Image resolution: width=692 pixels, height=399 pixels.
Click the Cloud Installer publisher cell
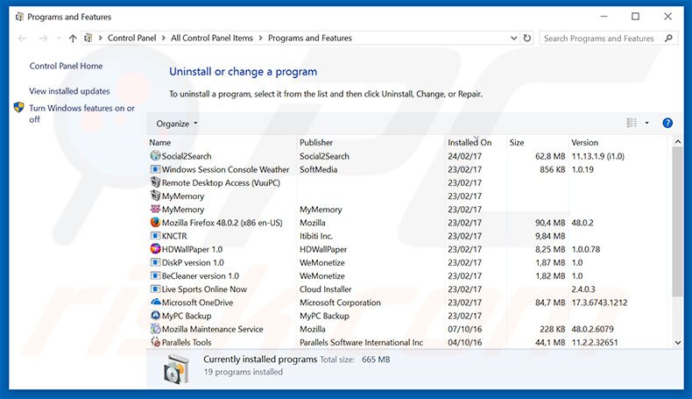coord(326,289)
